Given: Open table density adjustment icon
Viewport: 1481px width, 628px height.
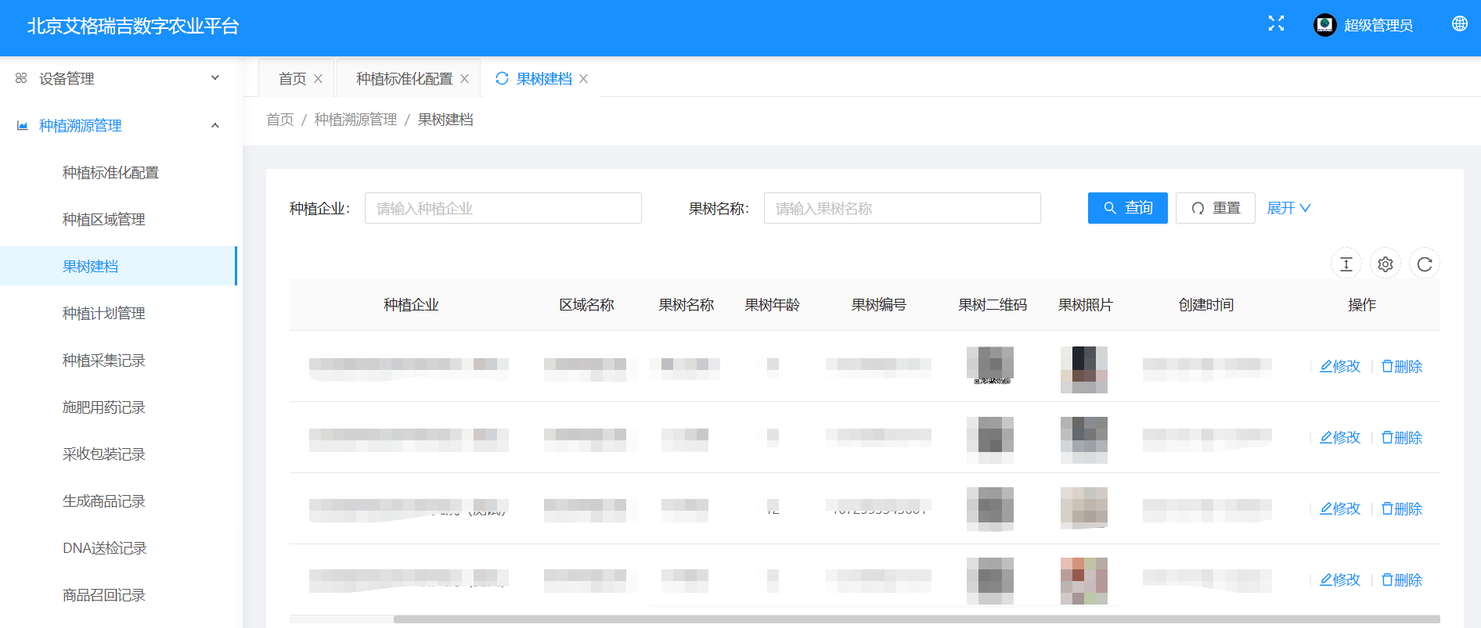Looking at the screenshot, I should (1346, 264).
